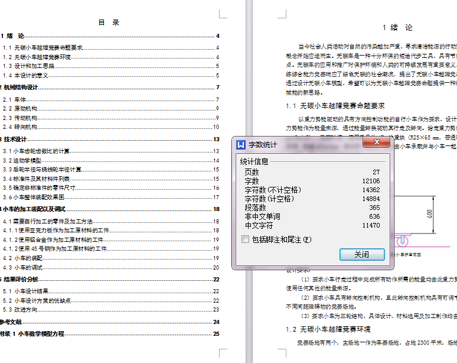Click the 400 dimension in the diagram
The width and height of the screenshot is (457, 363).
click(429, 214)
